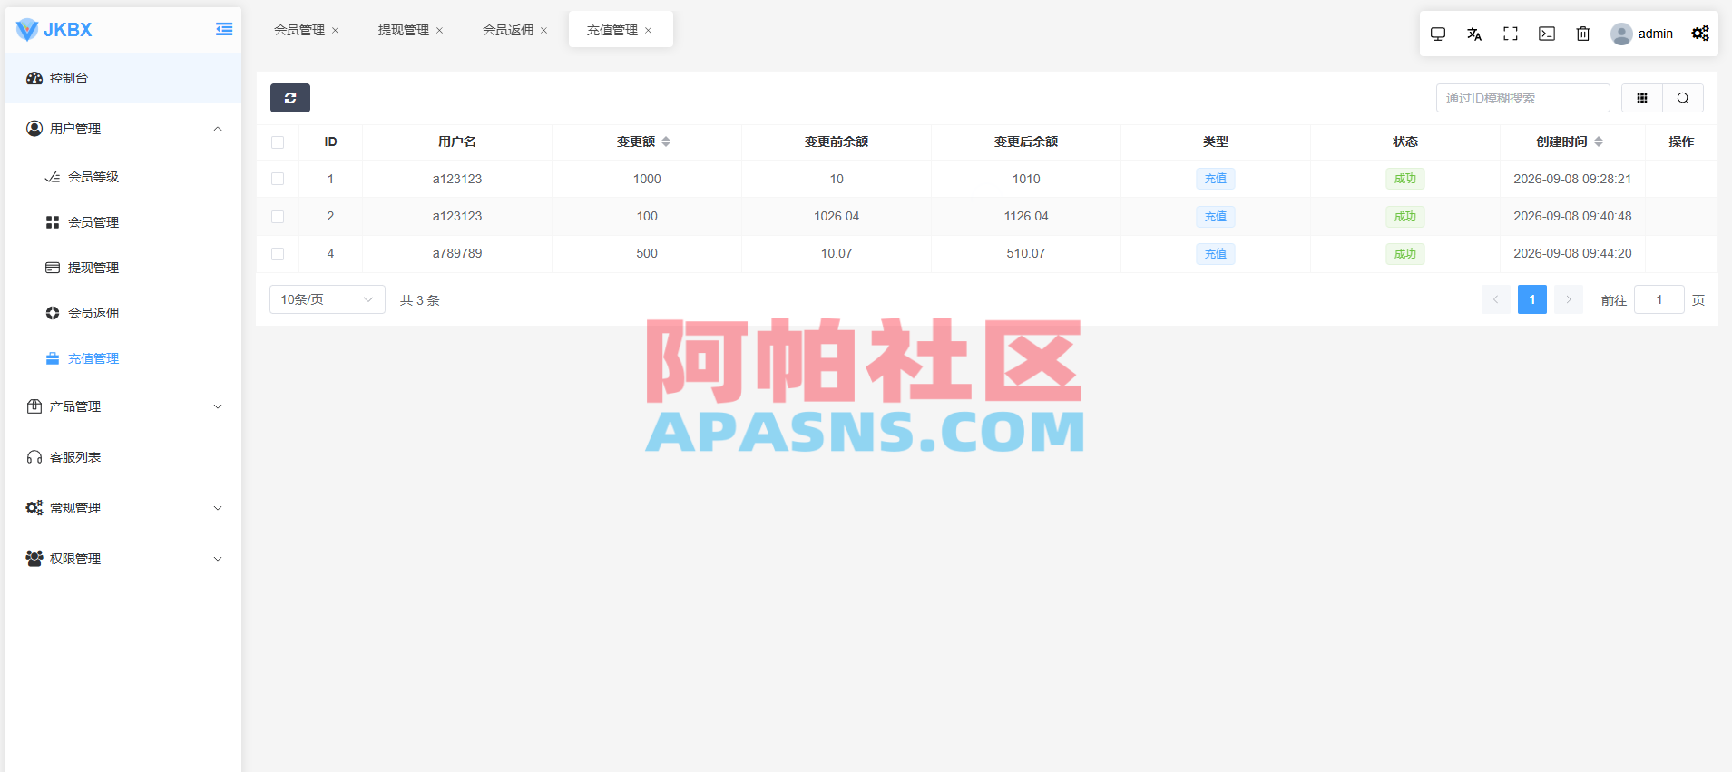Screen dimensions: 1732x772
Task: Open the terminal icon in the top bar
Action: [x=1547, y=34]
